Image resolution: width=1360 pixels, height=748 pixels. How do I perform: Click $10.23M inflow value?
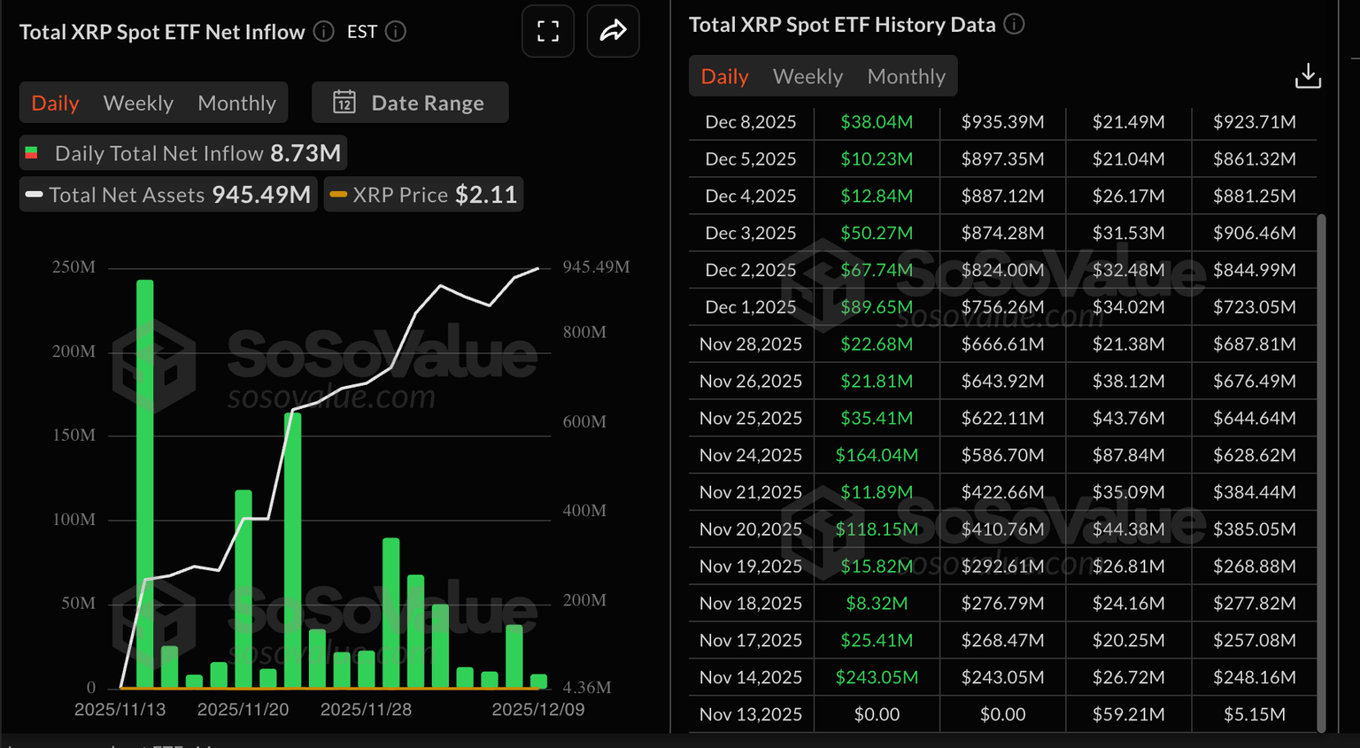click(x=877, y=159)
